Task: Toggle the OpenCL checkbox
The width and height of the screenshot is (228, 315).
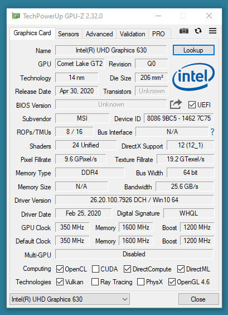Action: pos(60,269)
